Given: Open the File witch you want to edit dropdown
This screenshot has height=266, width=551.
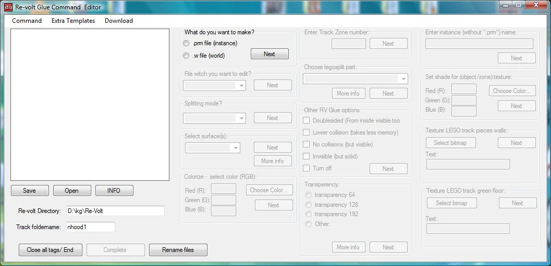Looking at the screenshot, I should [214, 85].
